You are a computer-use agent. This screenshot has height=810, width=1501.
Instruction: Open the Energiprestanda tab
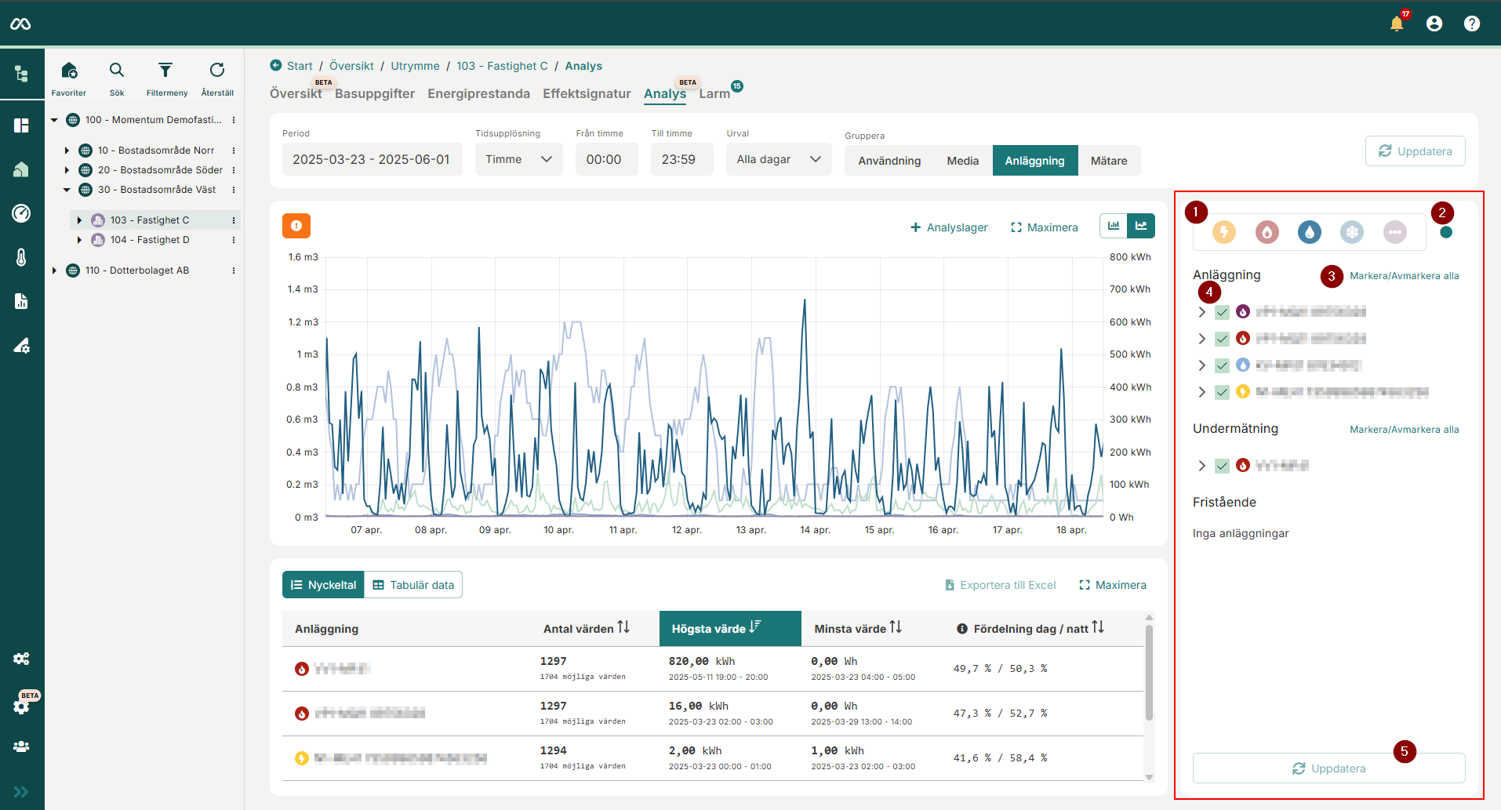478,93
